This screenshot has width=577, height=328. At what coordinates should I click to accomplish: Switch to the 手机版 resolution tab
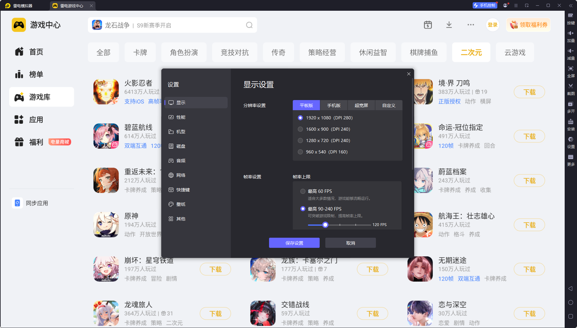coord(334,105)
